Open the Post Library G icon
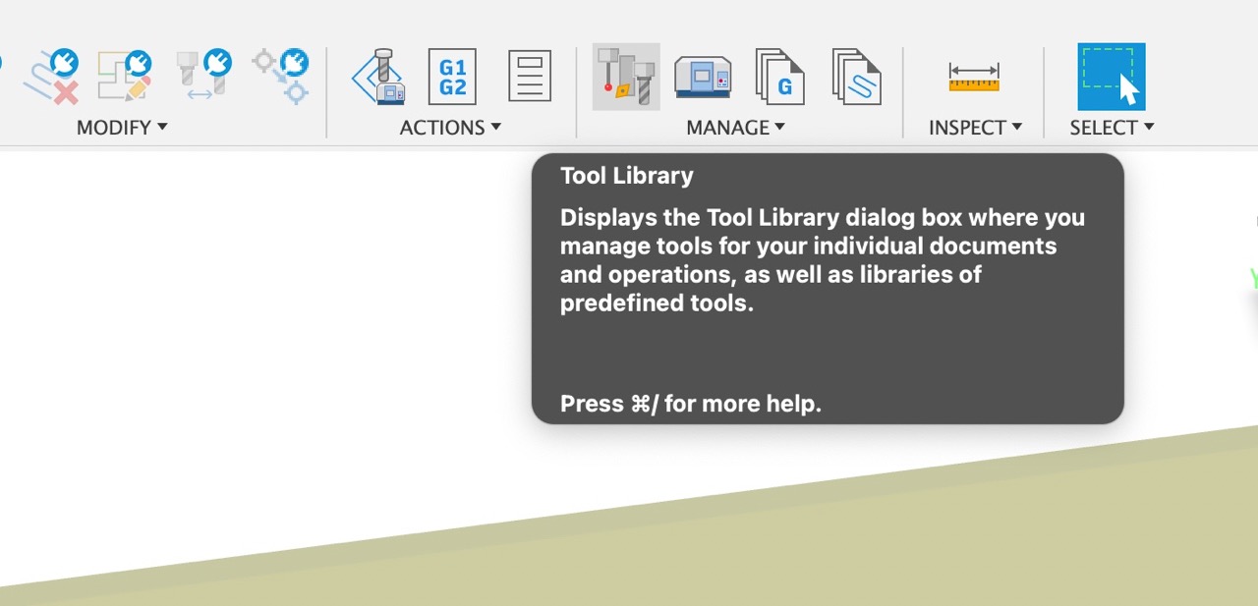1258x606 pixels. (780, 77)
